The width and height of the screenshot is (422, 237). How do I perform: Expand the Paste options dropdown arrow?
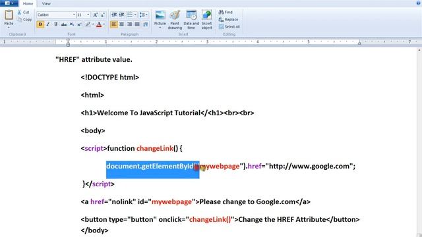pos(9,28)
